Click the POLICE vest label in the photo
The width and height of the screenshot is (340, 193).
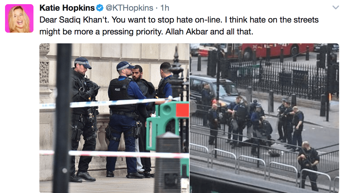coord(118,90)
